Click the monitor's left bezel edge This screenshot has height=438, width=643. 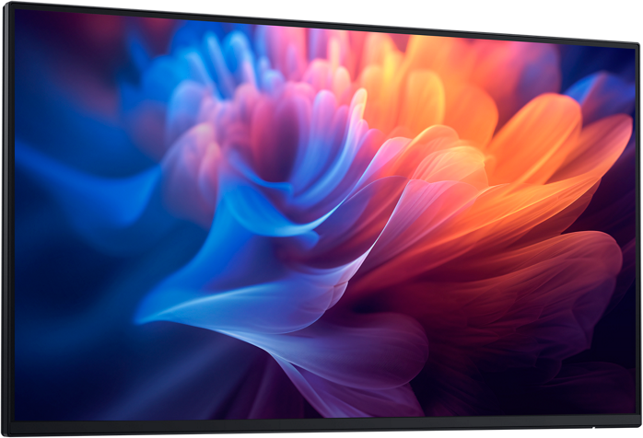(8, 221)
